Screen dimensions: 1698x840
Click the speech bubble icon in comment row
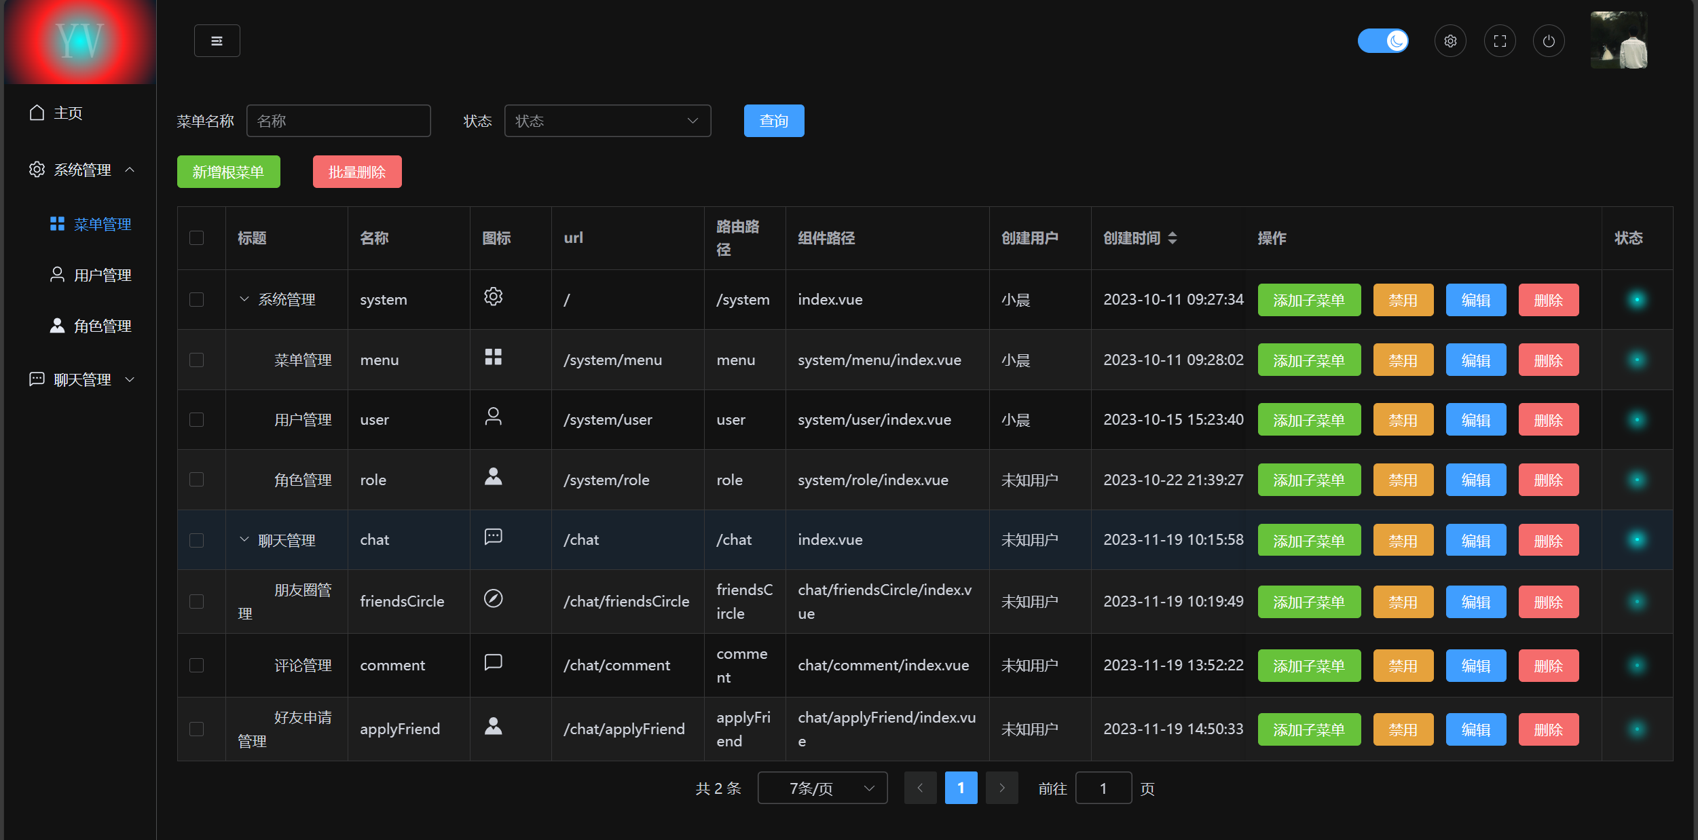click(x=494, y=662)
